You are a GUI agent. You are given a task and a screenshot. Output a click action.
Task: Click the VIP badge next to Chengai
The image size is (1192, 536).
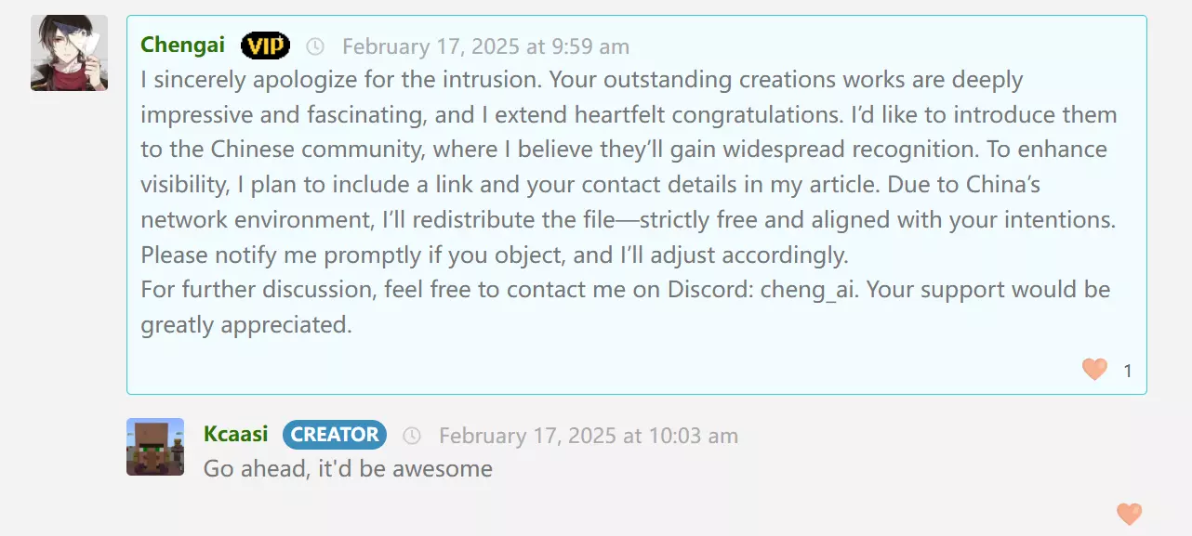[265, 46]
